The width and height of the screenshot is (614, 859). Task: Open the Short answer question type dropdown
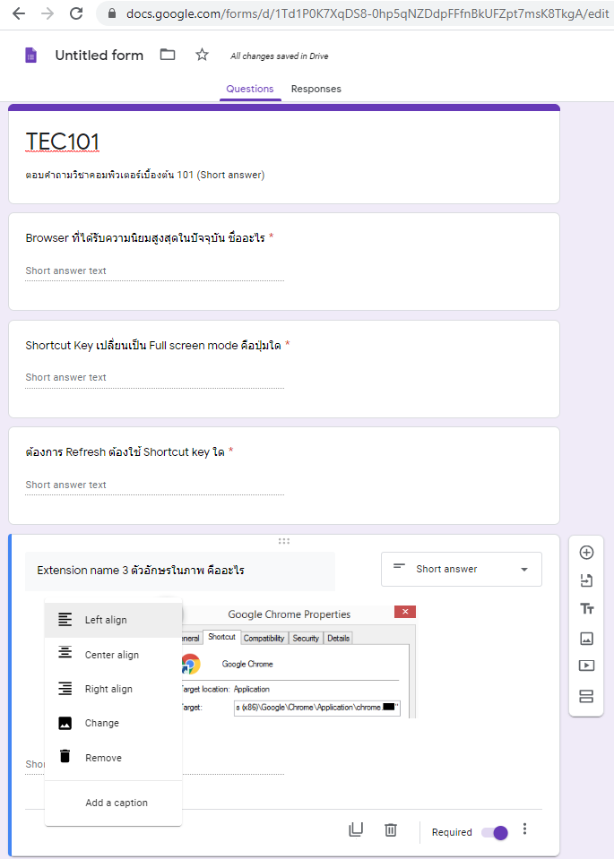point(461,570)
